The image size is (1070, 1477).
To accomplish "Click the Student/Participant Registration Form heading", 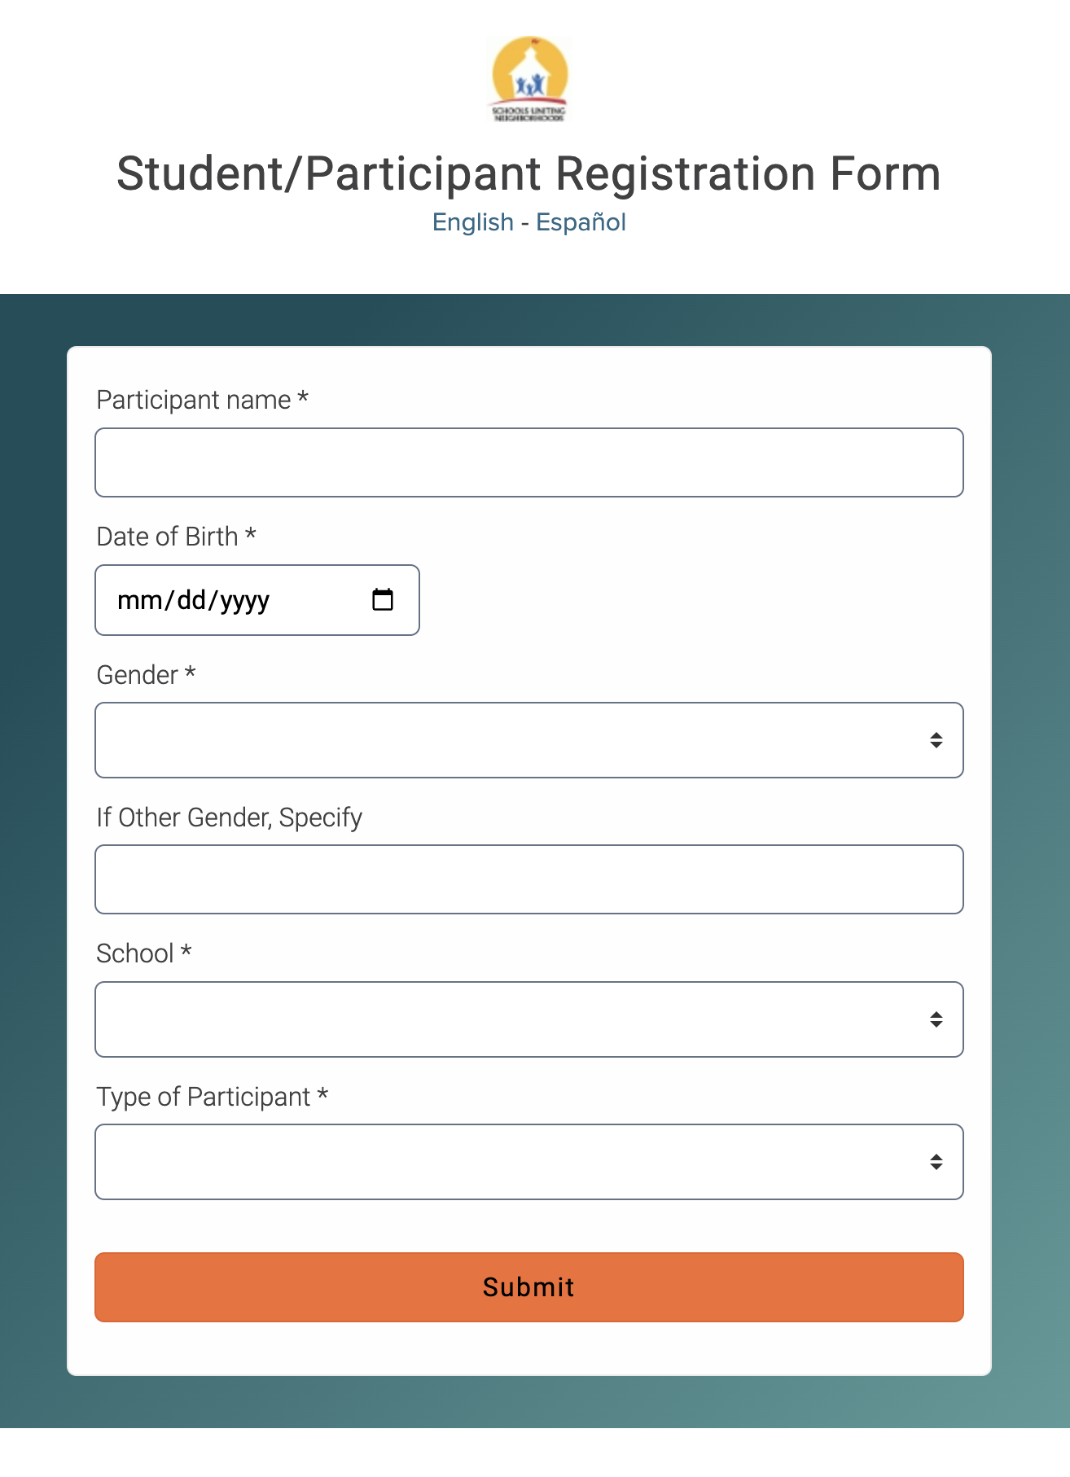I will [529, 173].
